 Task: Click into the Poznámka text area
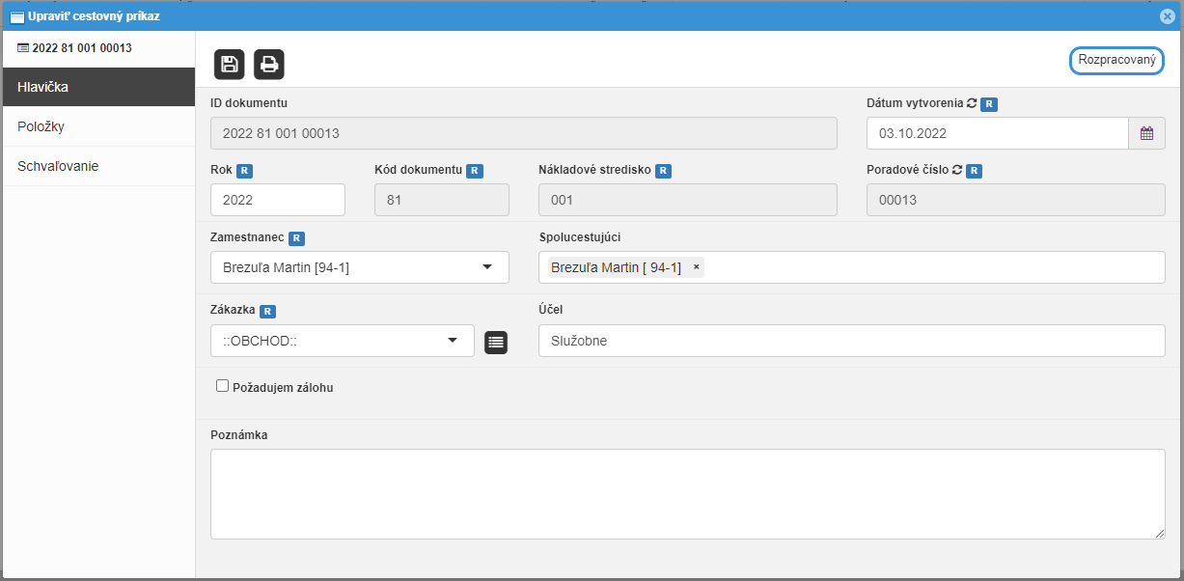[687, 493]
